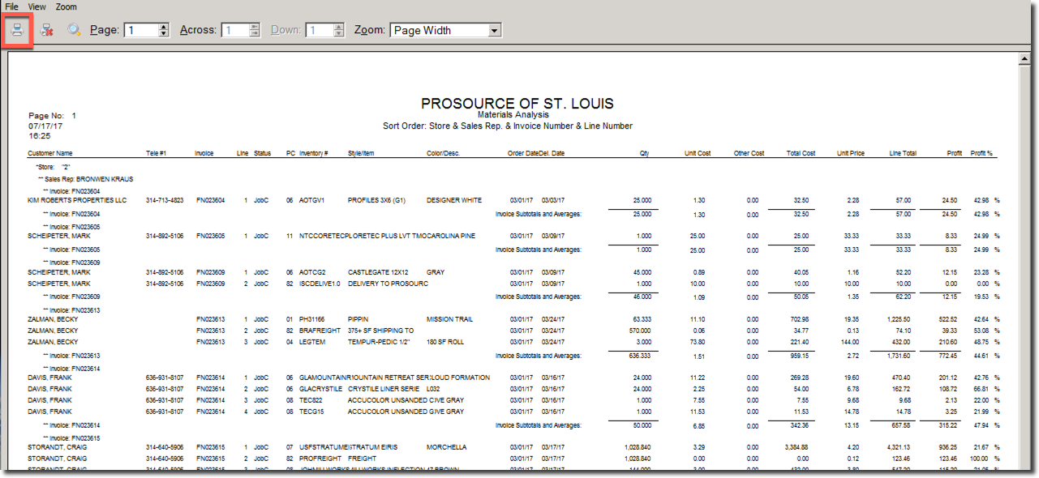Viewport: 1039px width, 478px height.
Task: Click the Down pages field
Action: pyautogui.click(x=317, y=31)
